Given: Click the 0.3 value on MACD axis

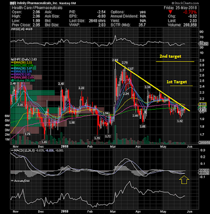Looking at the screenshot, I should (x=203, y=150).
